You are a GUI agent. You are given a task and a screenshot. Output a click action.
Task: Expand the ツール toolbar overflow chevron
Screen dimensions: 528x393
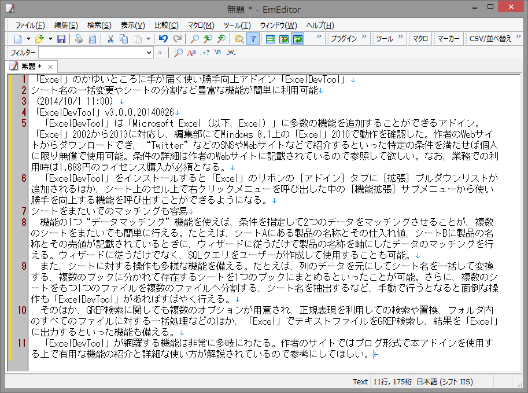[x=400, y=36]
